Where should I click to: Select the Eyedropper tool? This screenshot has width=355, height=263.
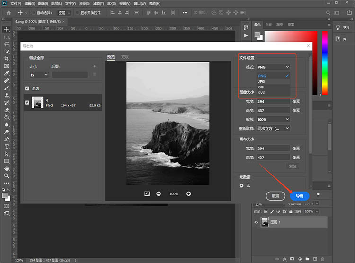[x=6, y=73]
